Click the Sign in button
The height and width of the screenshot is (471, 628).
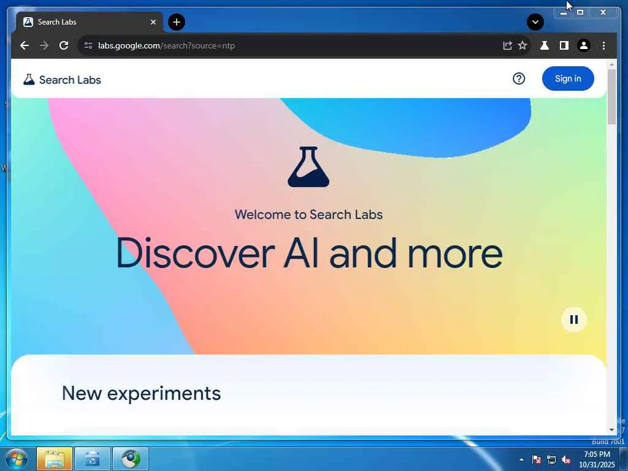pos(568,78)
